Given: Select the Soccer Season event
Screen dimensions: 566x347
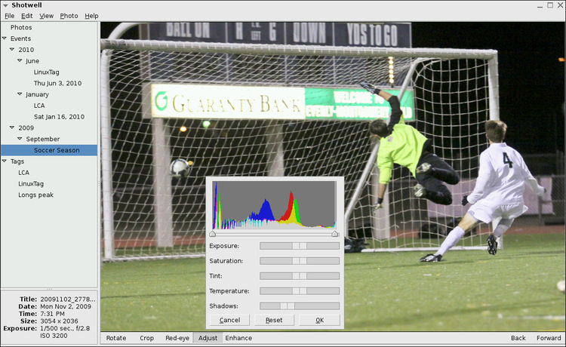Looking at the screenshot, I should click(49, 150).
